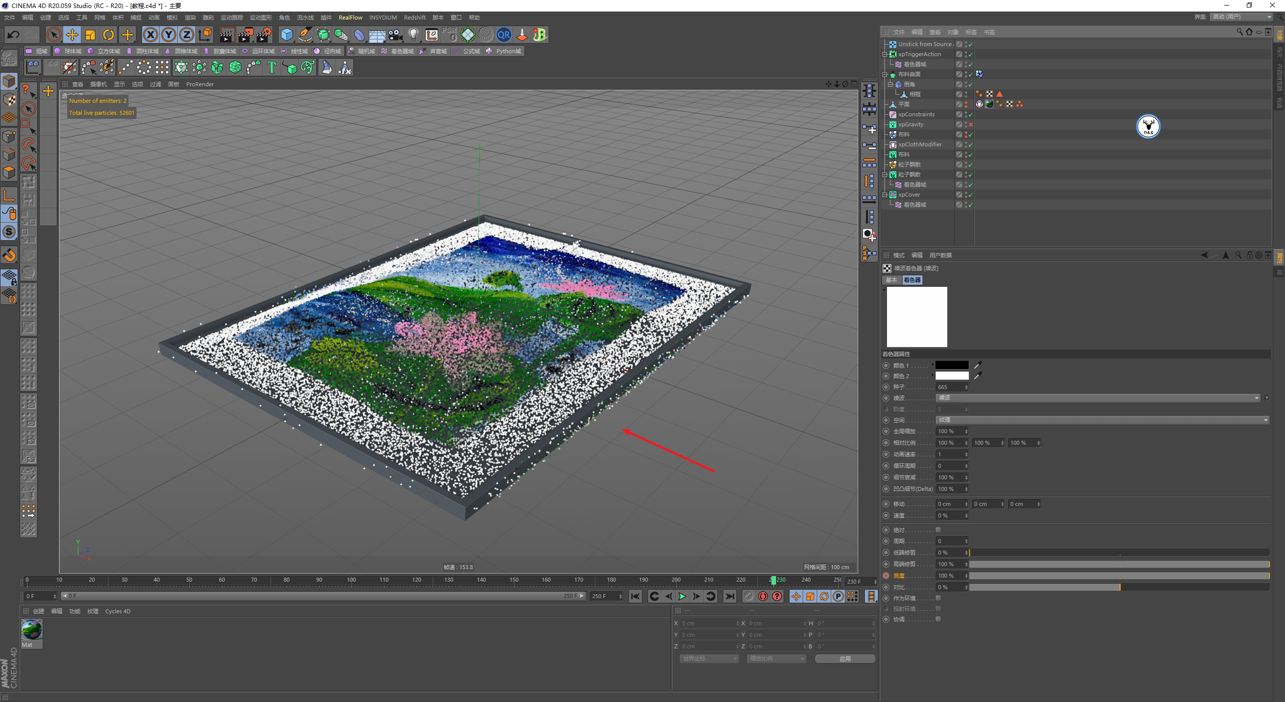Viewport: 1285px width, 702px height.
Task: Switch to the 基本 tab
Action: pyautogui.click(x=891, y=280)
